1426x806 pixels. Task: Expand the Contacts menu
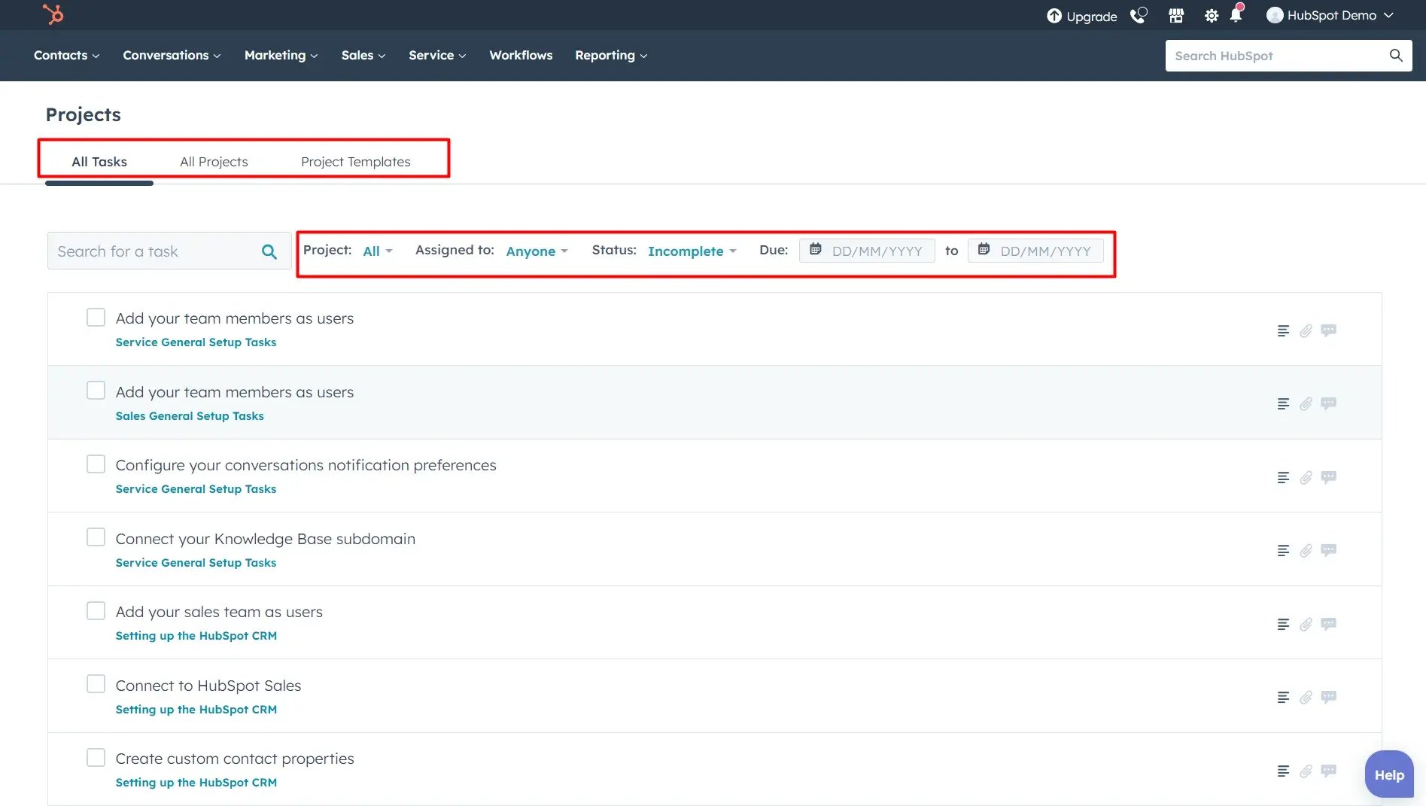pos(66,55)
